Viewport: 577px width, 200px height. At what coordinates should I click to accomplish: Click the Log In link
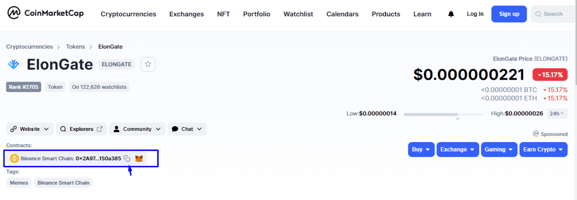tap(475, 14)
